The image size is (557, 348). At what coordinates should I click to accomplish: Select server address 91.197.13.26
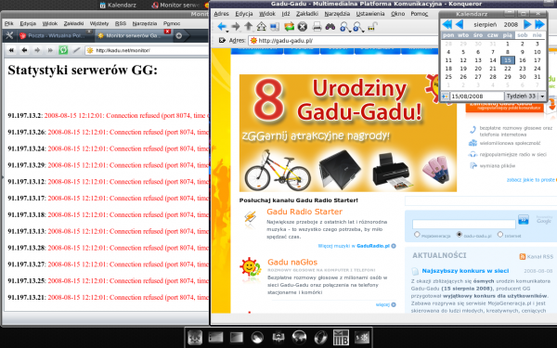coord(26,132)
